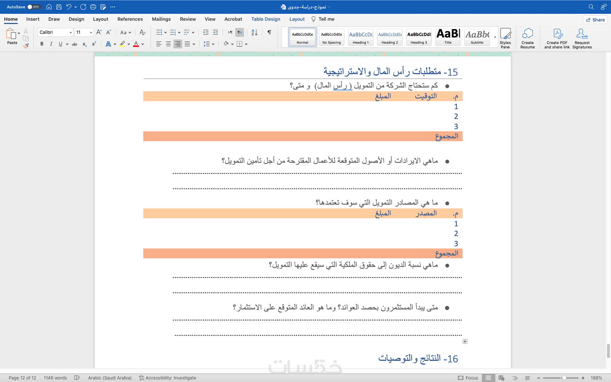Click Create PDF and share link
The height and width of the screenshot is (382, 611).
[557, 38]
